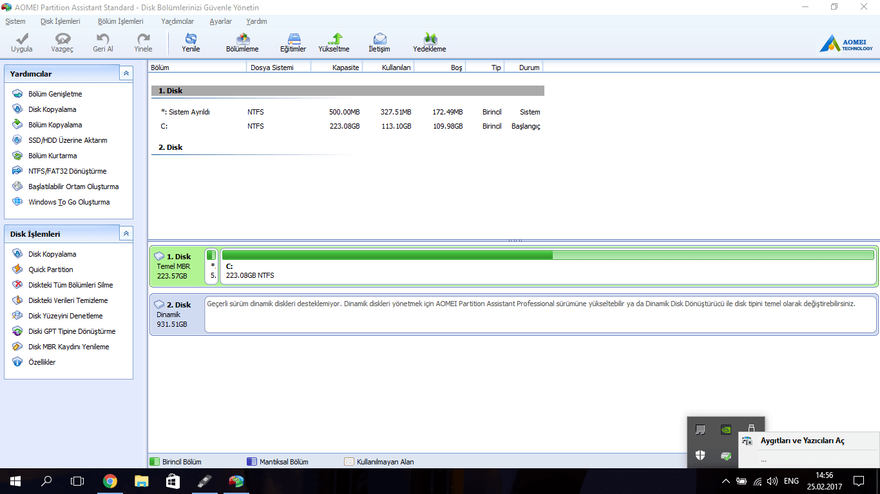
Task: Start Disk Kopyalama under Disk İşlemleri
Action: pyautogui.click(x=52, y=254)
